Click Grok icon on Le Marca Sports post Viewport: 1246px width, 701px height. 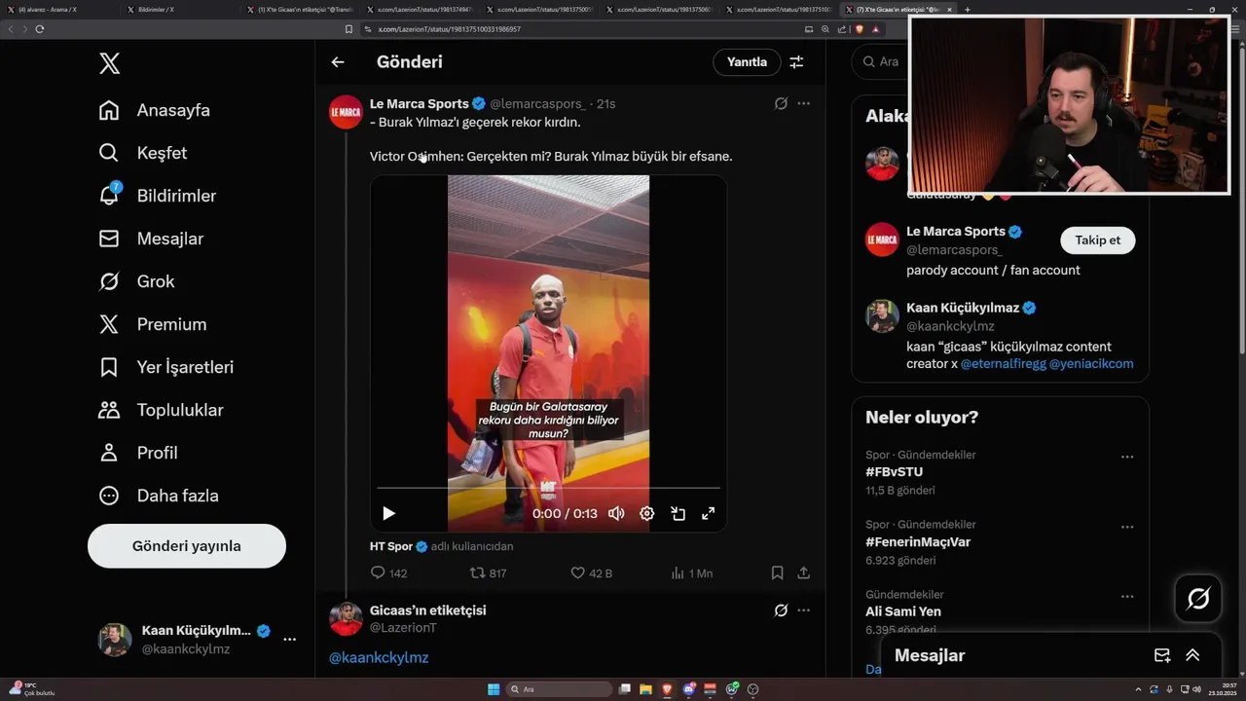tap(781, 103)
